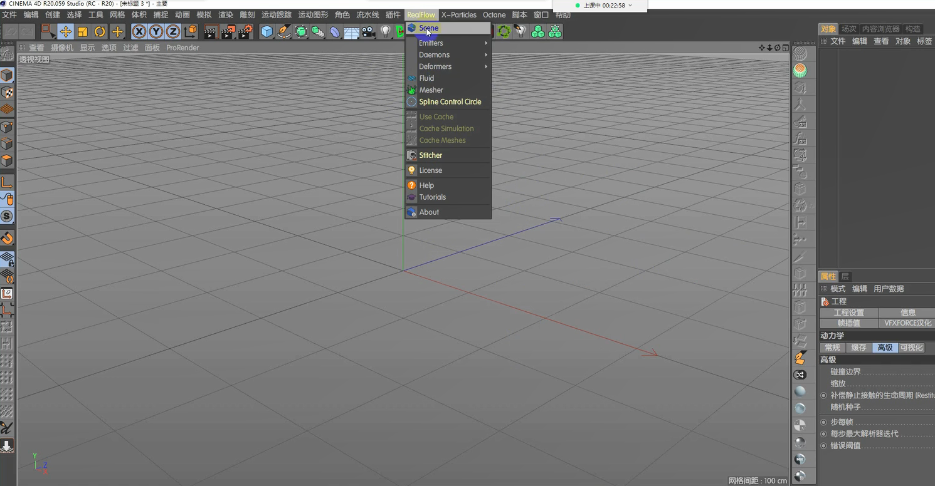The height and width of the screenshot is (486, 935).
Task: Toggle Z axis lock
Action: point(172,31)
